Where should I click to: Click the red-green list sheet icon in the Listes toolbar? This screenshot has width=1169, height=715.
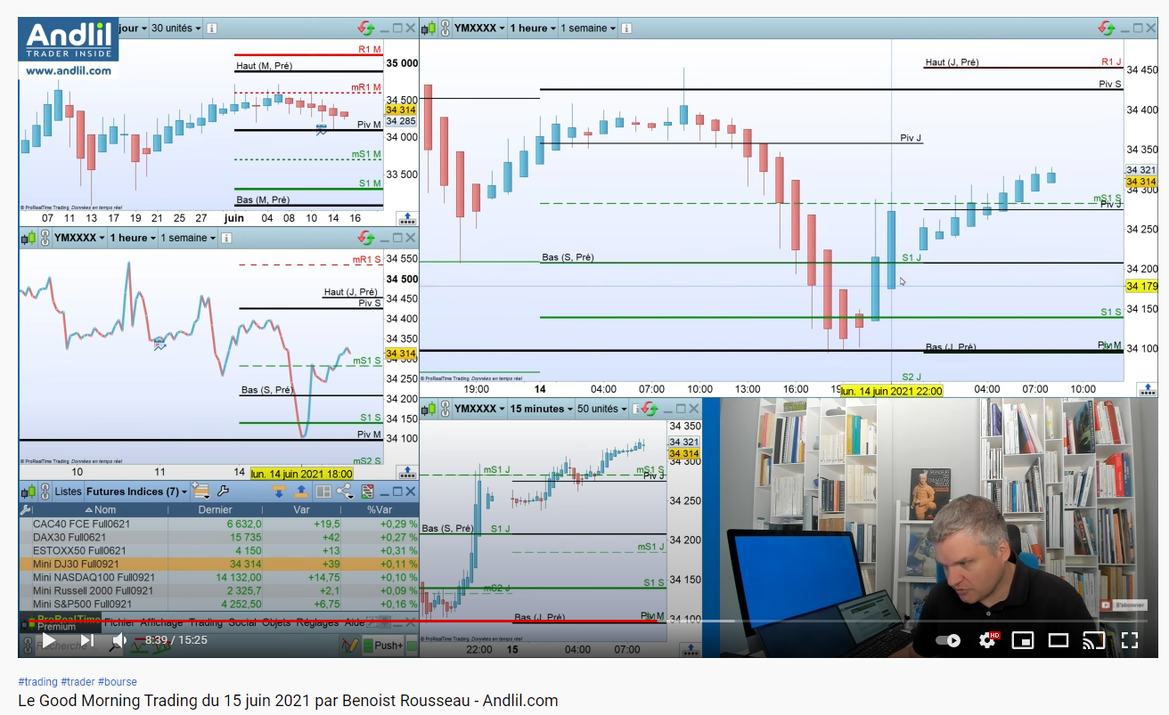[366, 491]
